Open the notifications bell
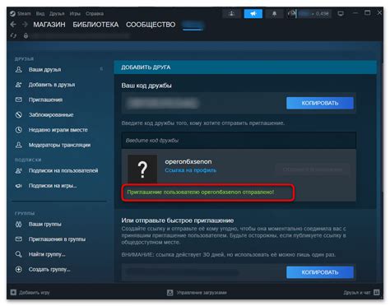This screenshot has width=390, height=306. coord(274,13)
